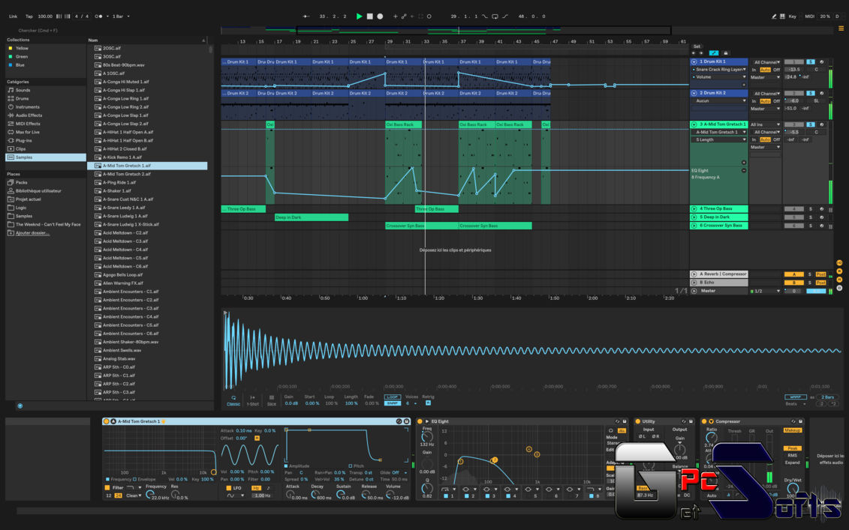
Task: Toggle the LOOP button in sample controls
Action: (392, 397)
